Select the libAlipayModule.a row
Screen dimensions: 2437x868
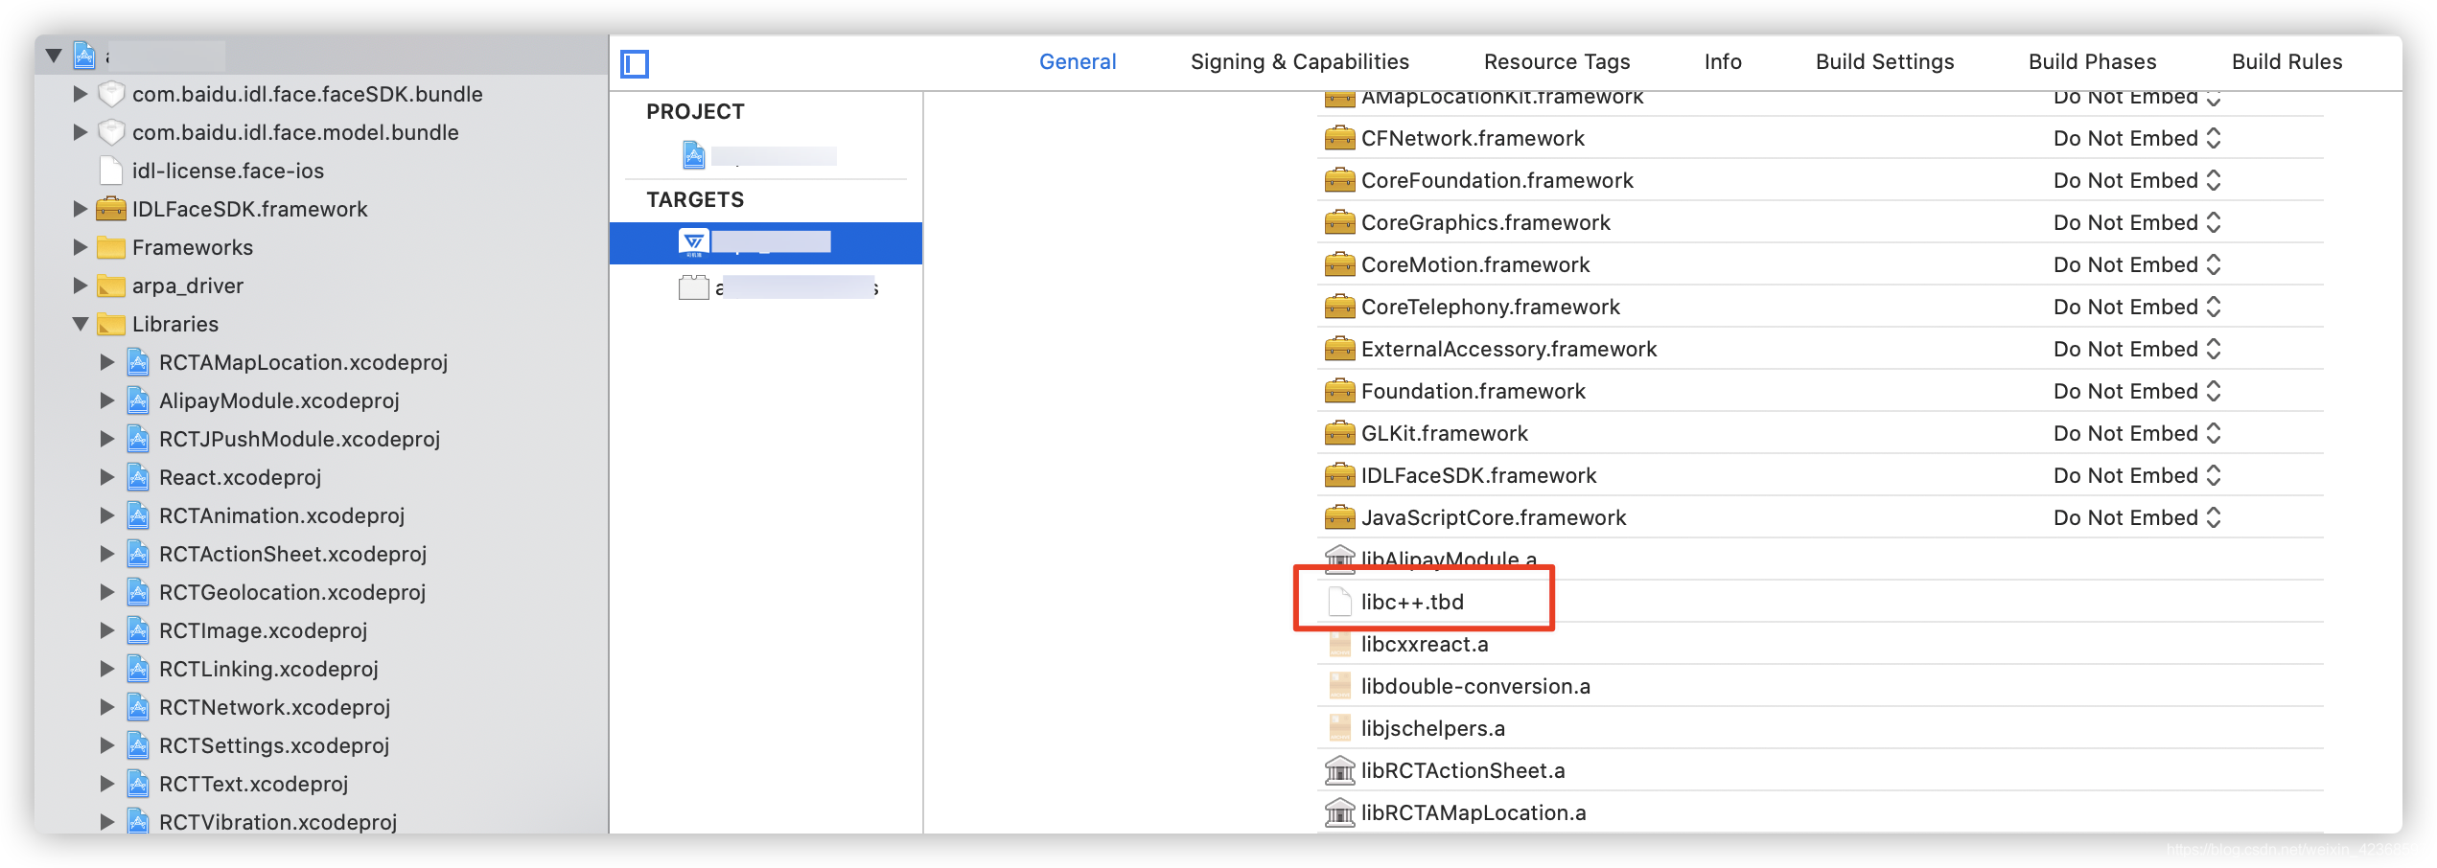tap(1820, 559)
